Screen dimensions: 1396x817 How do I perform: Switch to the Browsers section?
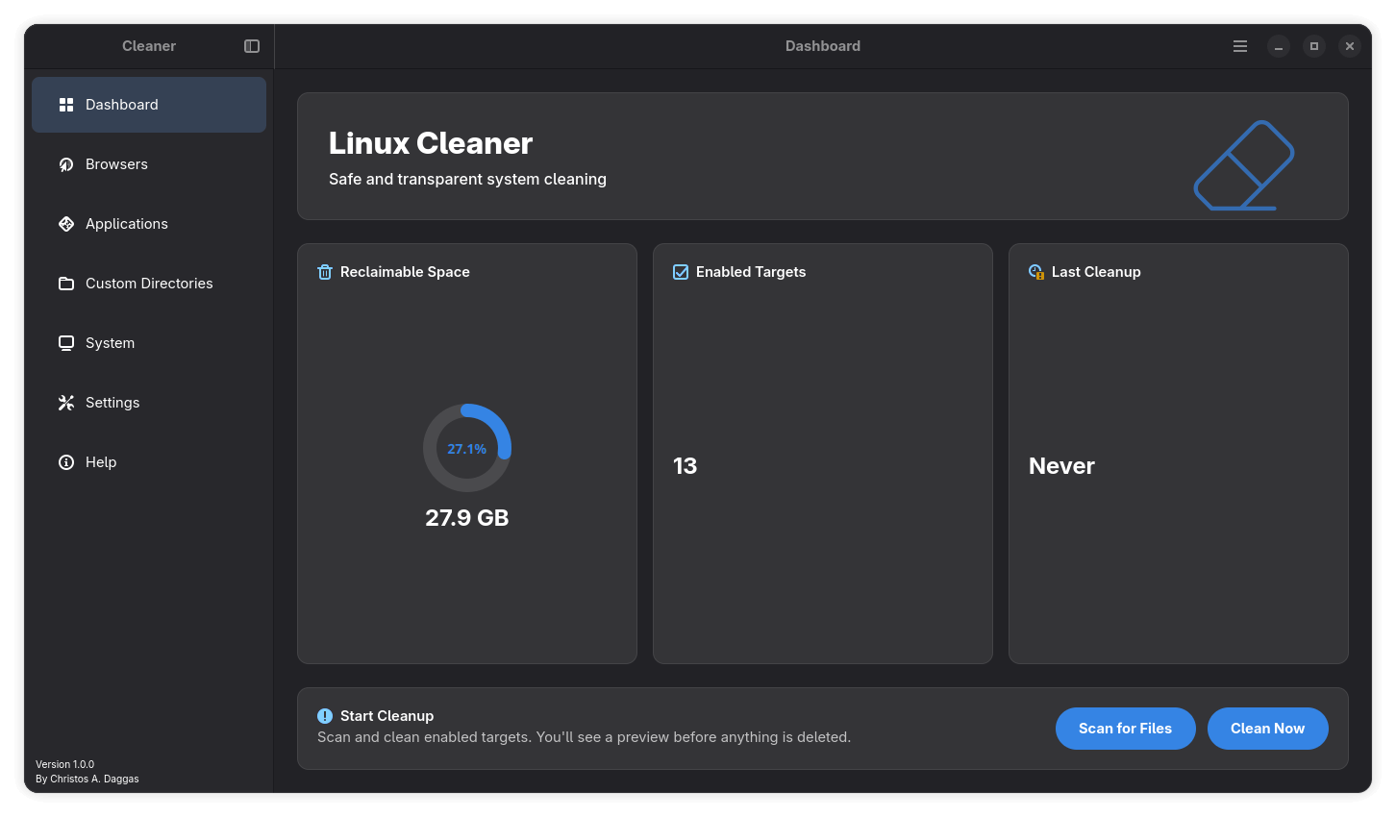[x=116, y=163]
